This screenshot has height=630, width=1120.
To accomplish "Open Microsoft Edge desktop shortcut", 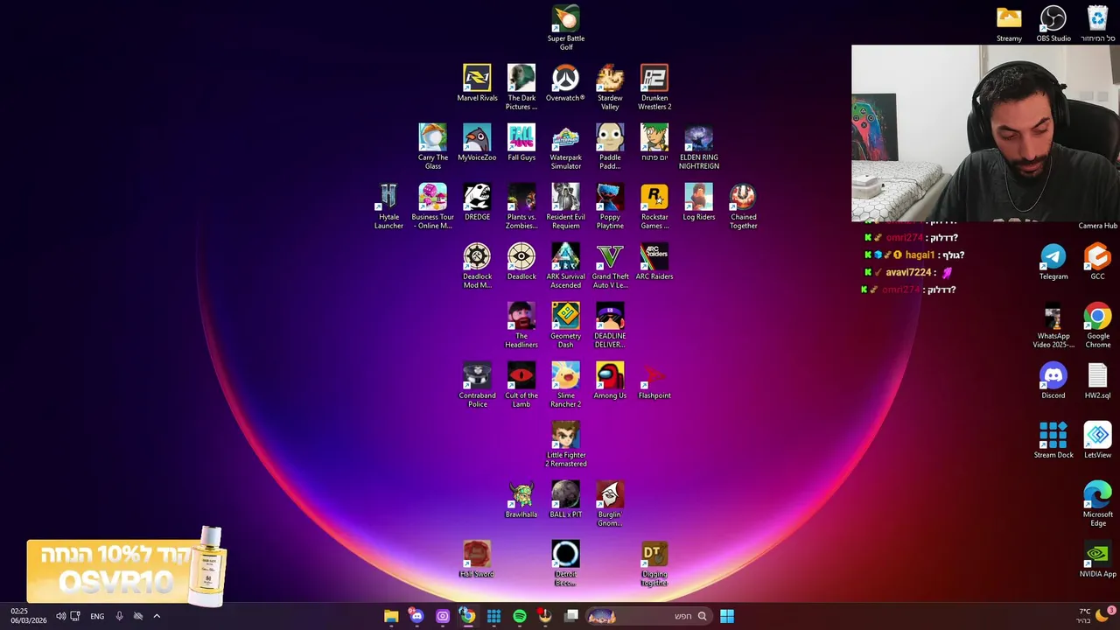I will (1097, 504).
